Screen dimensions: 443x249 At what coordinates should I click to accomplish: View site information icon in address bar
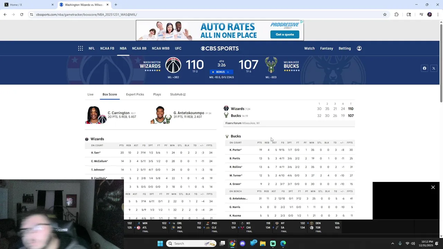(x=31, y=15)
